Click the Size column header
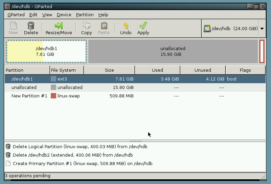271x184 pixels. click(109, 70)
